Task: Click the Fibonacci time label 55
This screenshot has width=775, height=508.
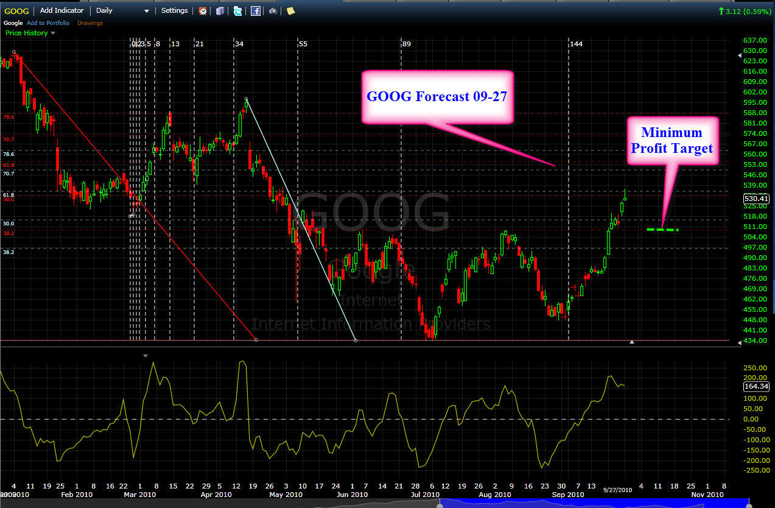Action: [303, 44]
